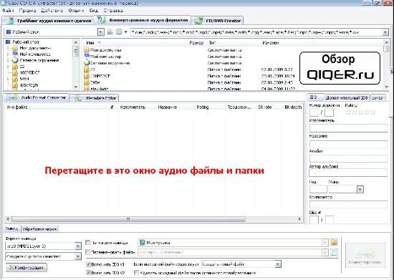Click the Metadata Editor tab icon

pos(79,98)
